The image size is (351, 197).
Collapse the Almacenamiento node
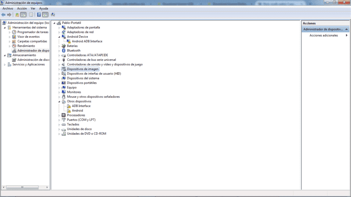[x=5, y=55]
